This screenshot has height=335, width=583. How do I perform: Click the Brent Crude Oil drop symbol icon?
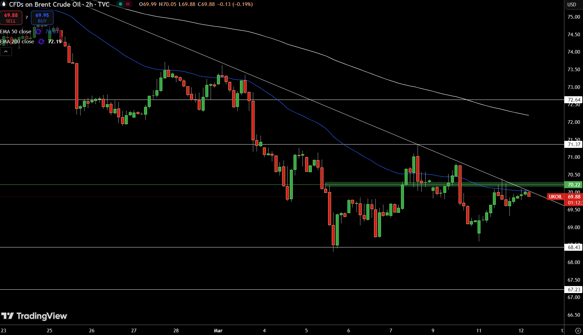pos(4,4)
